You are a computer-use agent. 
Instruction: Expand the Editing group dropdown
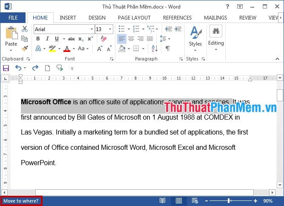216,49
